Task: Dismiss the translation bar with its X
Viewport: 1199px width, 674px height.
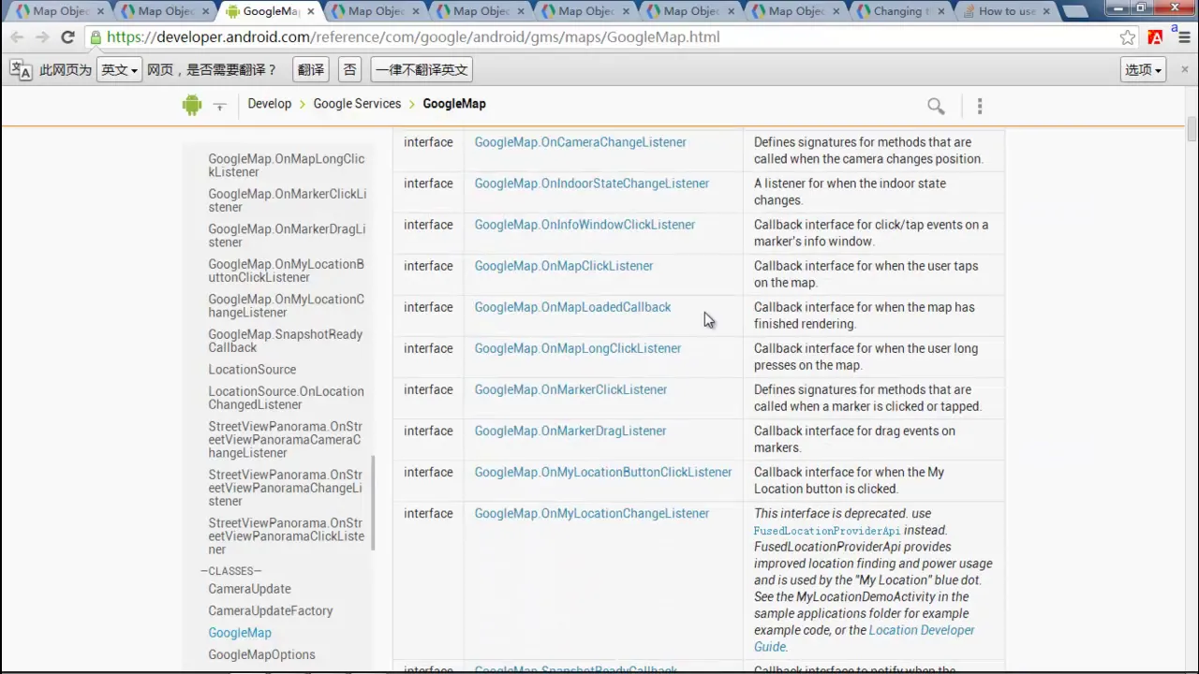Action: (1184, 70)
